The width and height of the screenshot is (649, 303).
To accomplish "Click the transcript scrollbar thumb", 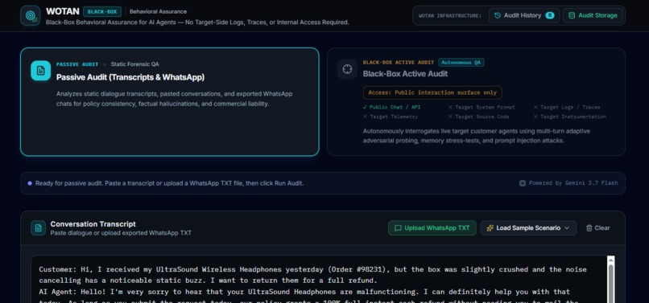I will click(610, 283).
